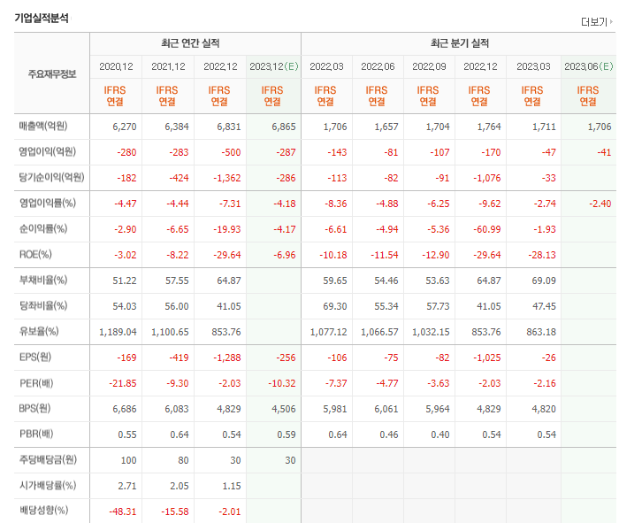Click the 매출액(억원) row label

pyautogui.click(x=43, y=126)
